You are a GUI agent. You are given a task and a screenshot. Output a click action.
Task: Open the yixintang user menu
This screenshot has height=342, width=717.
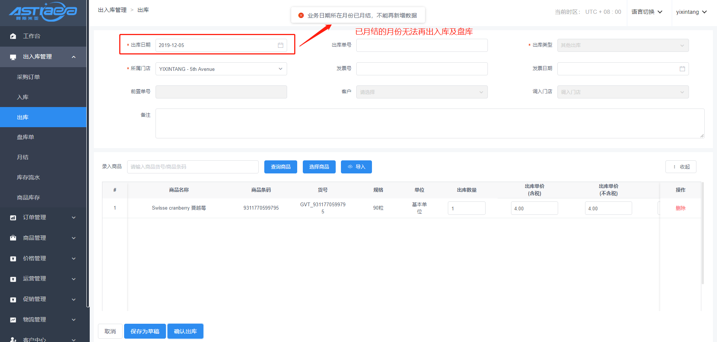pyautogui.click(x=691, y=12)
